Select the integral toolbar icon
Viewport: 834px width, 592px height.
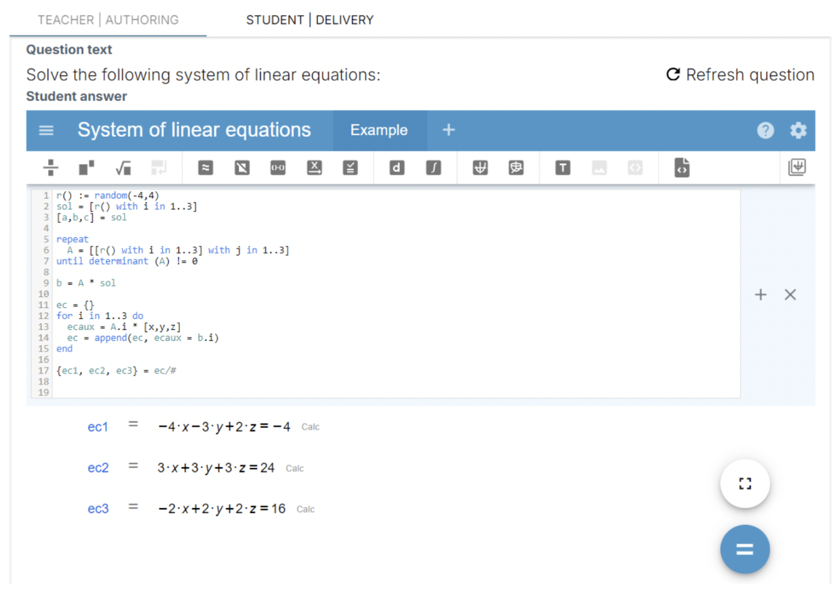pos(434,168)
